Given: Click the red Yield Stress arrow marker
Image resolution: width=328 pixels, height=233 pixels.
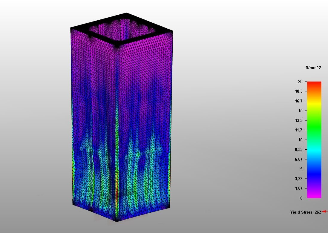Looking at the screenshot, I should point(325,212).
